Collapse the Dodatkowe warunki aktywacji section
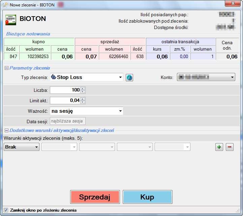The height and width of the screenshot is (216, 243). (6, 130)
